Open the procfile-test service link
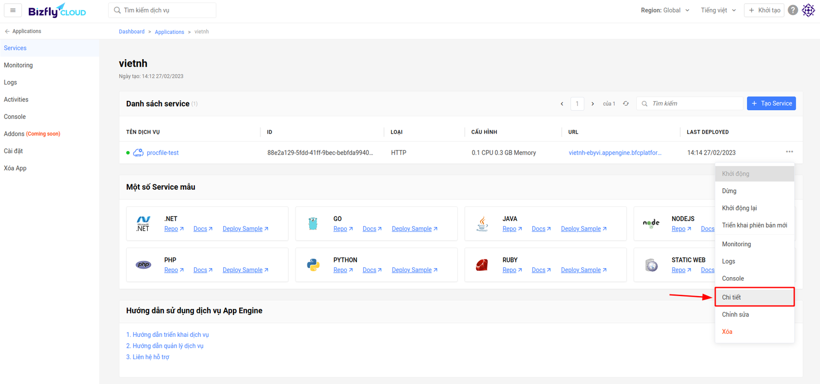Image resolution: width=820 pixels, height=384 pixels. pos(163,153)
